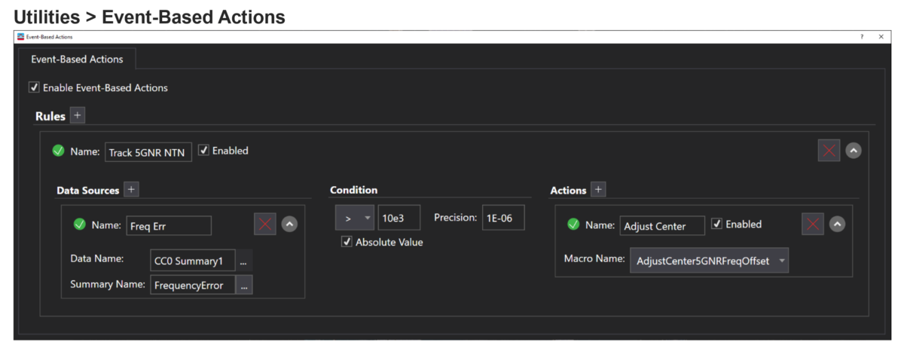The height and width of the screenshot is (345, 904).
Task: Add a new data source
Action: [131, 190]
